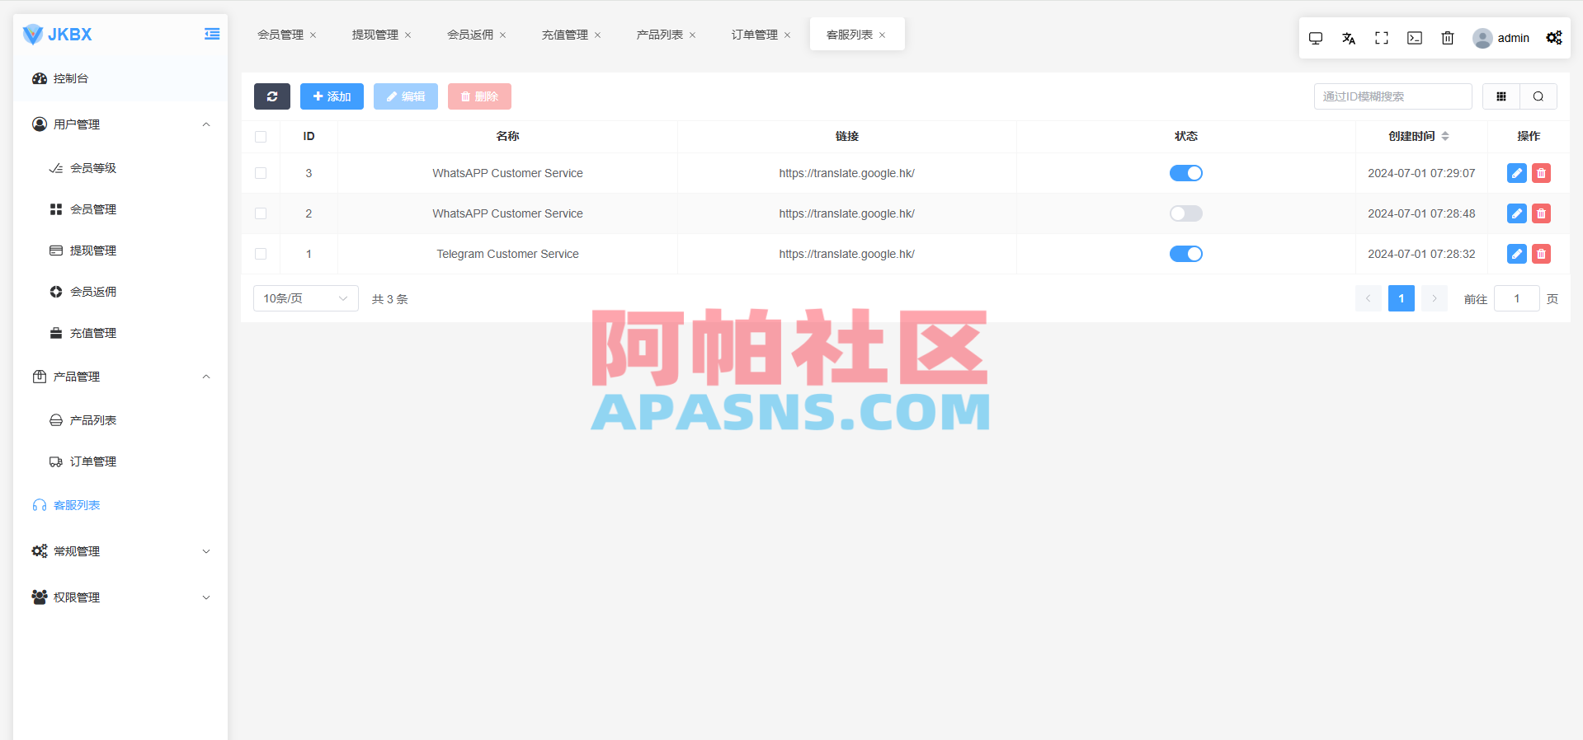1583x740 pixels.
Task: Toggle fullscreen mode icon
Action: (x=1382, y=38)
